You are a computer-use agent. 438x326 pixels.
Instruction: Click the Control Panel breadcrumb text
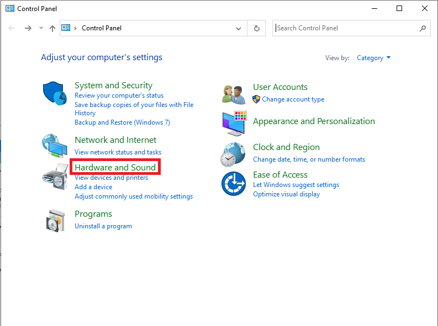click(x=102, y=28)
